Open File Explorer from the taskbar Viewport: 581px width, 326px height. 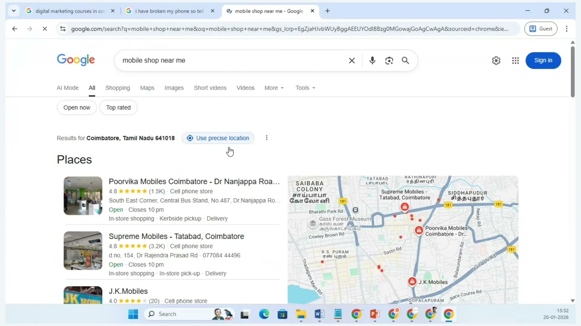coord(301,314)
